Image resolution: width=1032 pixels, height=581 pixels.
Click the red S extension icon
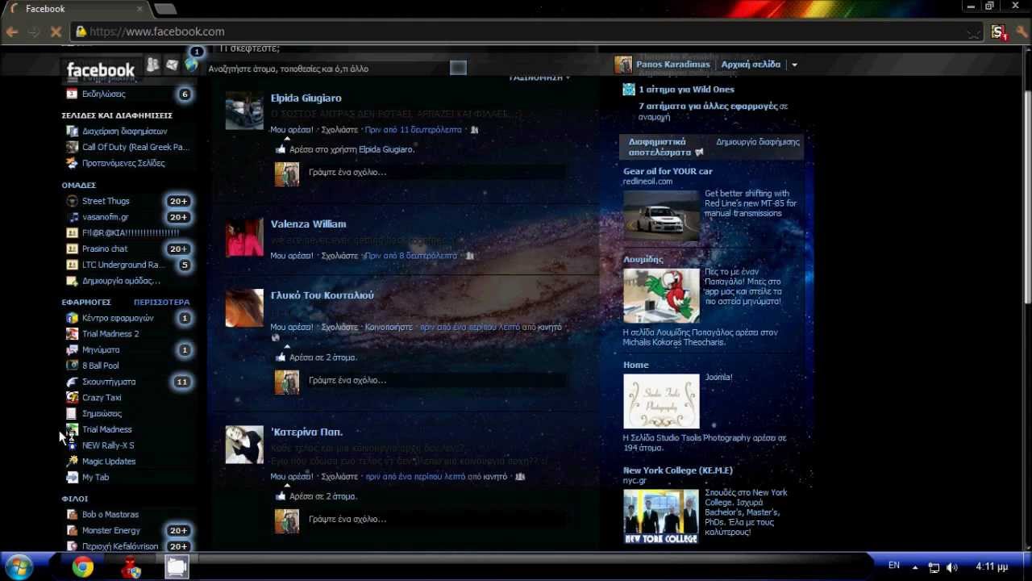coord(999,31)
